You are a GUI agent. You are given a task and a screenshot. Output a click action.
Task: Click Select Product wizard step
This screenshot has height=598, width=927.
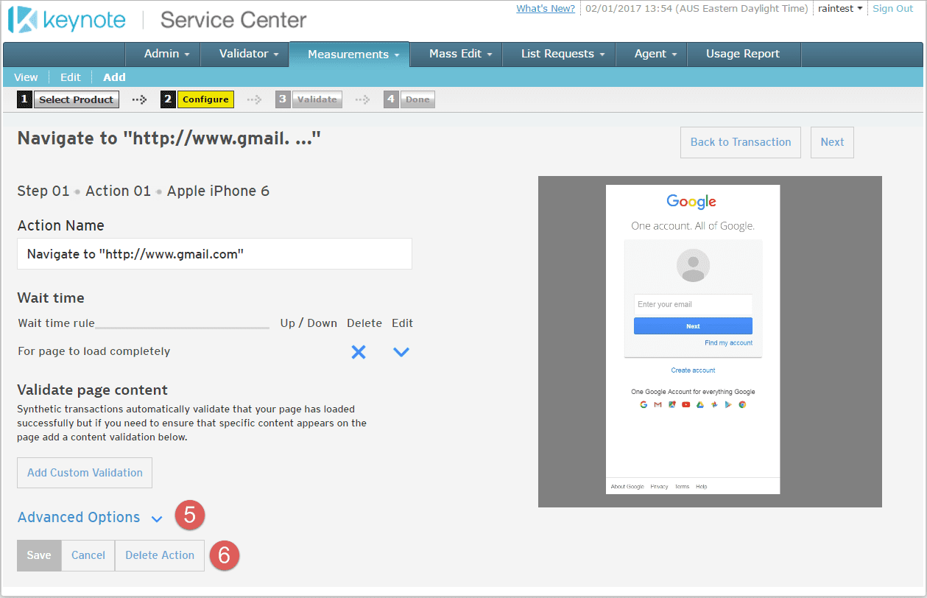pyautogui.click(x=77, y=99)
